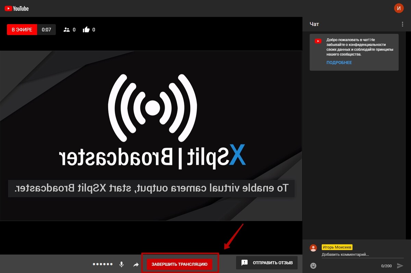Click the red В ЭФИРЕ live badge

point(22,30)
